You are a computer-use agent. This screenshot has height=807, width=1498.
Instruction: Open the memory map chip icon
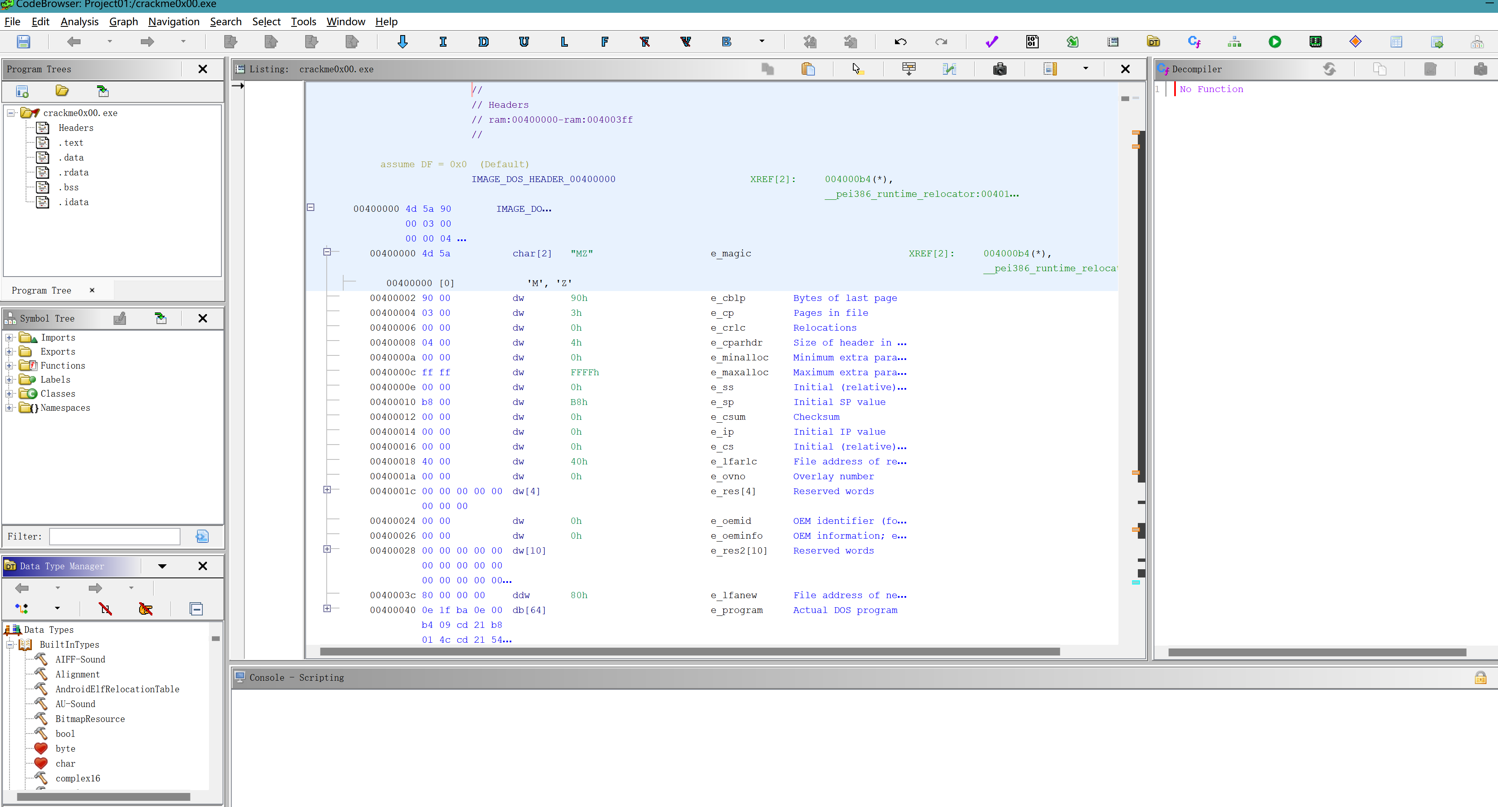click(x=1315, y=42)
